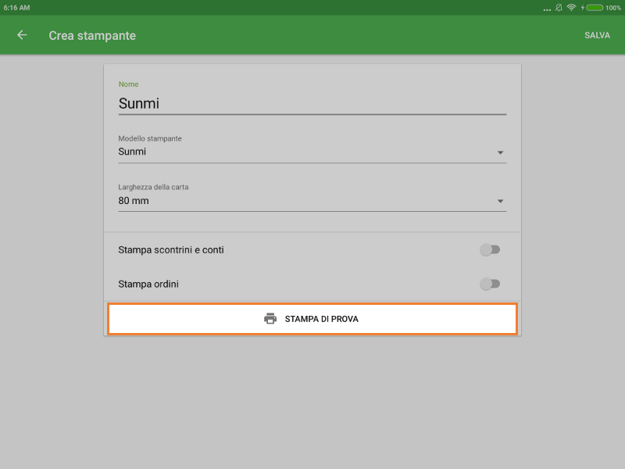625x469 pixels.
Task: Open the Modello stampante dropdown
Action: 312,152
